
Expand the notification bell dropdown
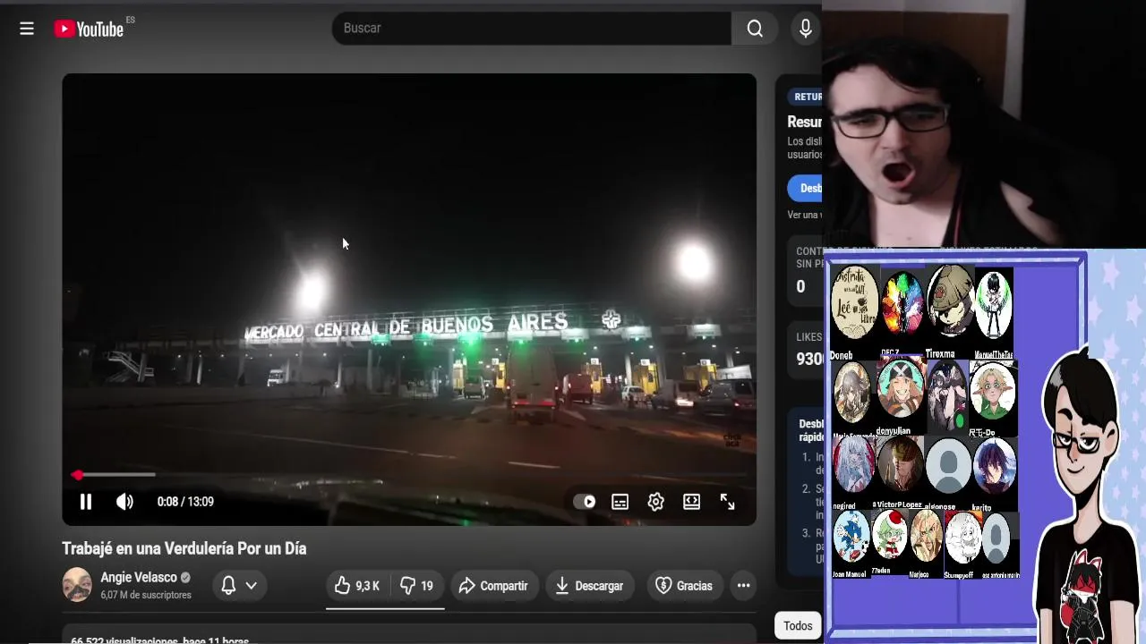click(x=239, y=585)
